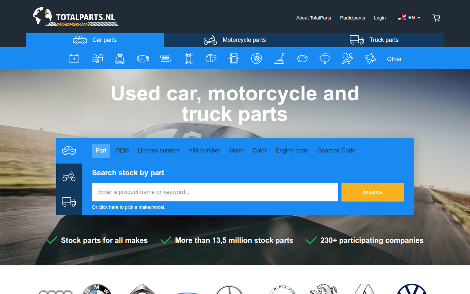Image resolution: width=470 pixels, height=294 pixels.
Task: Open the gear shift lever category icon
Action: tap(279, 58)
